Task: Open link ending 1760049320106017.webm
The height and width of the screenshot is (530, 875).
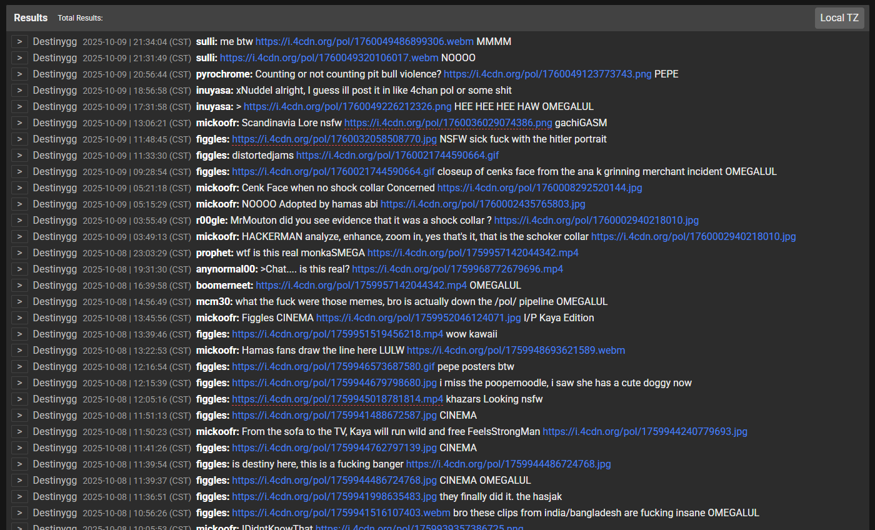Action: pos(329,57)
